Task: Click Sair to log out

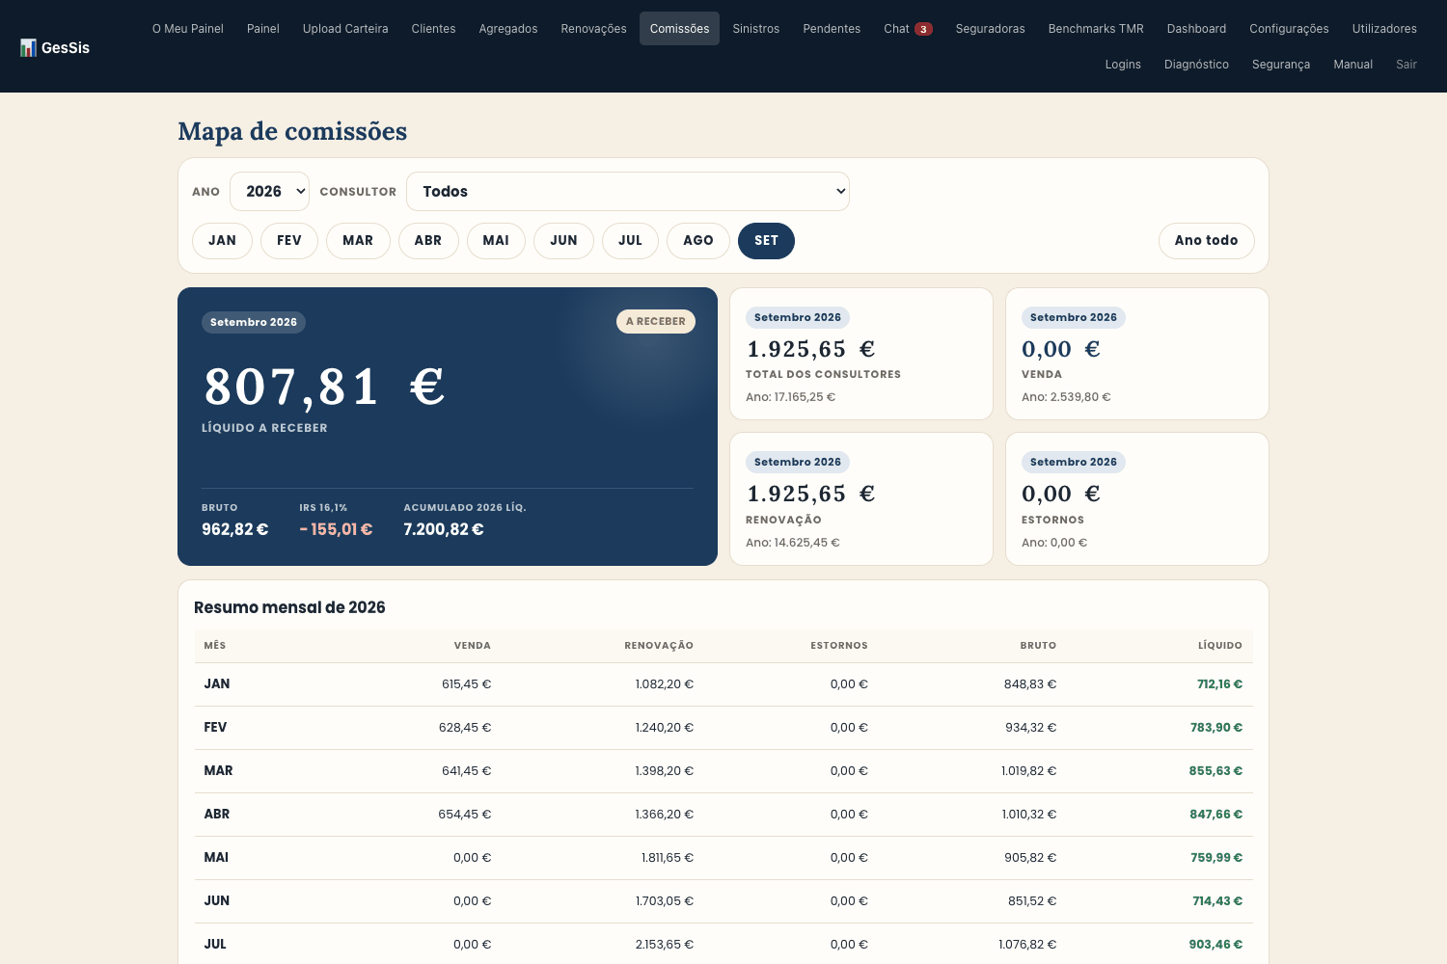Action: (x=1406, y=65)
